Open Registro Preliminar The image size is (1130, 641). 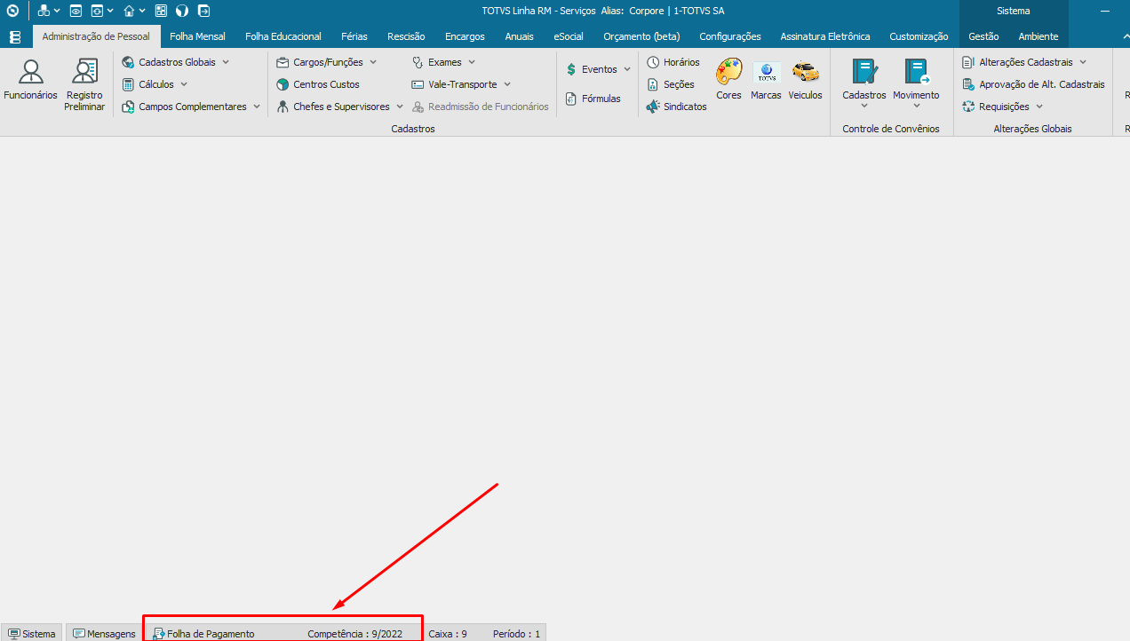click(84, 85)
